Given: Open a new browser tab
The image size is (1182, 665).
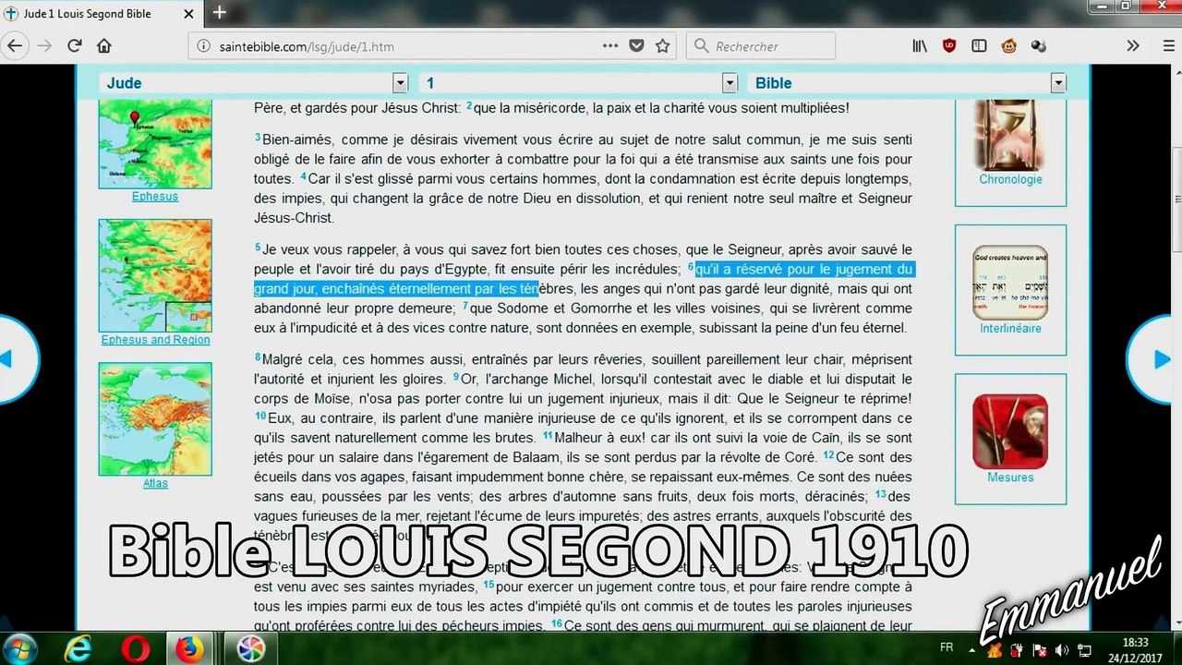Looking at the screenshot, I should point(220,12).
